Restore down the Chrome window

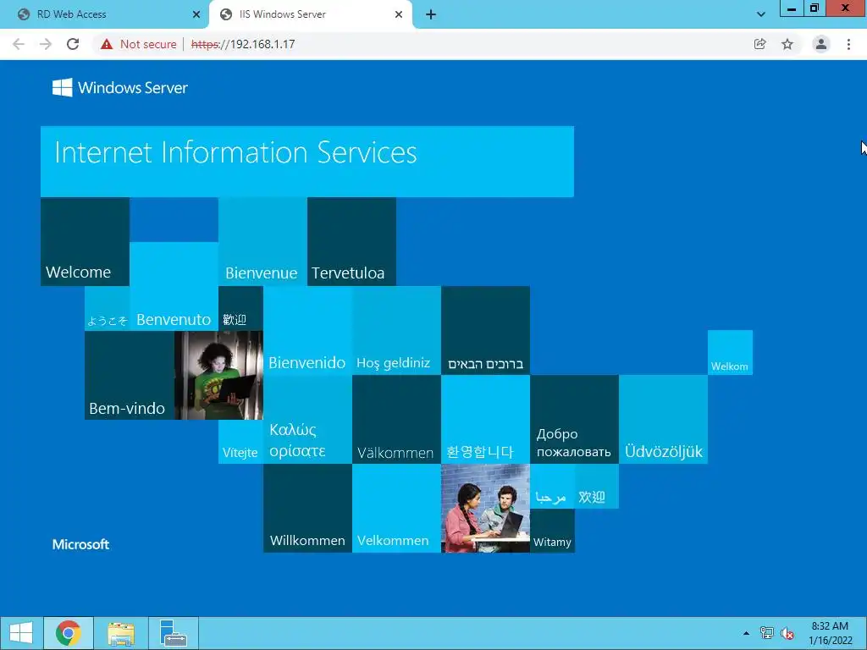pyautogui.click(x=815, y=8)
